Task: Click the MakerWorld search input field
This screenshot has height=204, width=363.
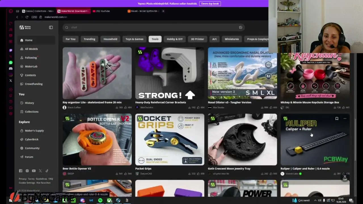Action: click(154, 27)
